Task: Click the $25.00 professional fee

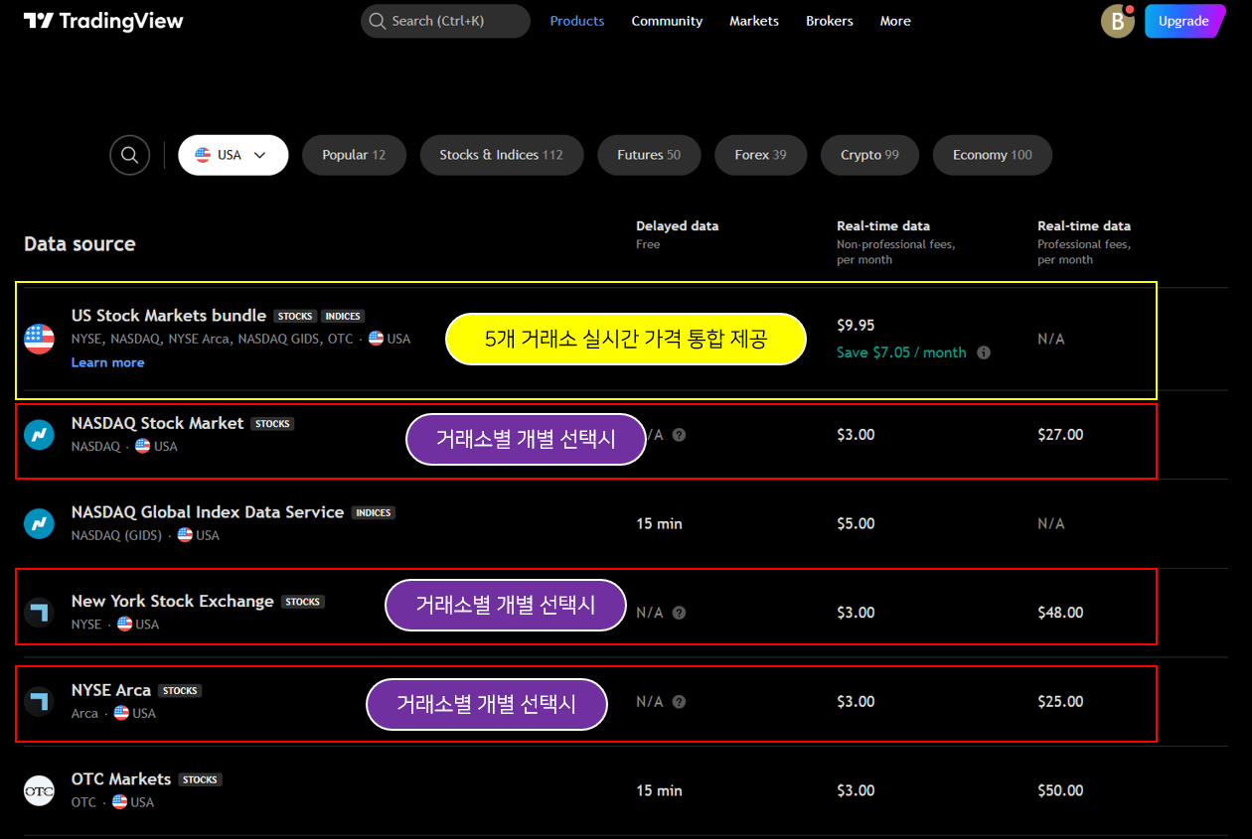Action: click(1060, 702)
